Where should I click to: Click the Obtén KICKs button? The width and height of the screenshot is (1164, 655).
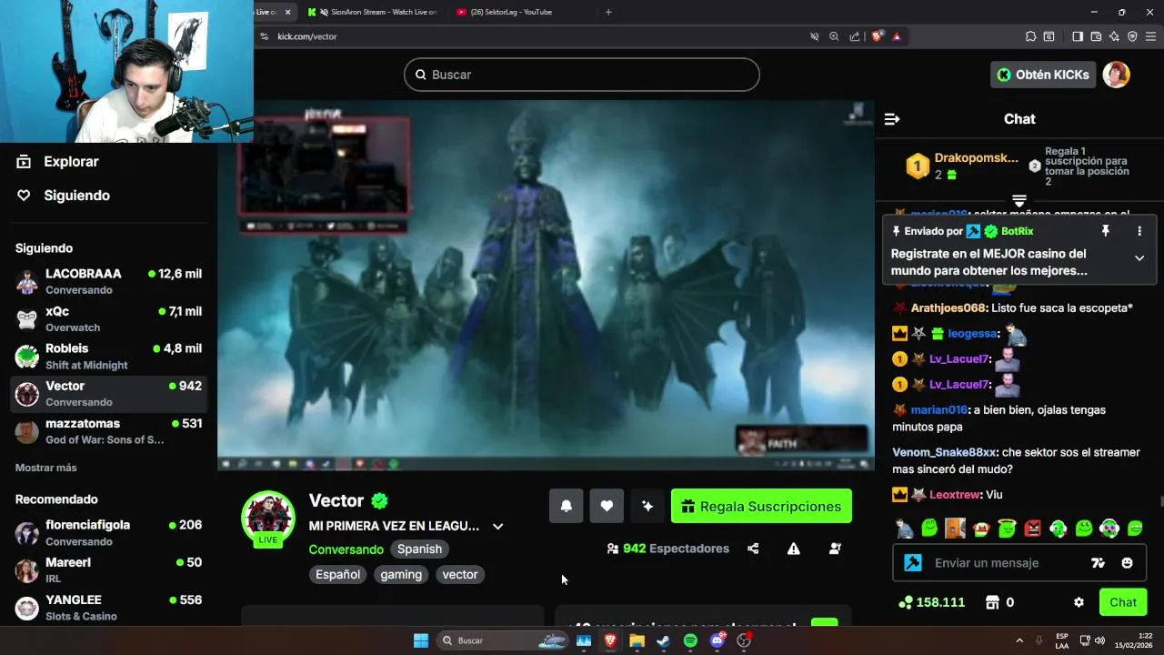[x=1042, y=75]
